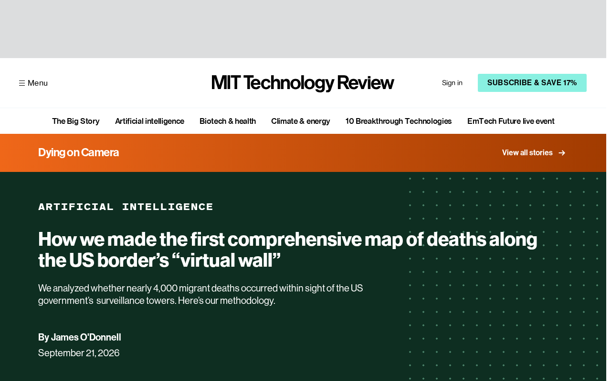Open 10 Breakthrough Technologies page

pyautogui.click(x=399, y=121)
